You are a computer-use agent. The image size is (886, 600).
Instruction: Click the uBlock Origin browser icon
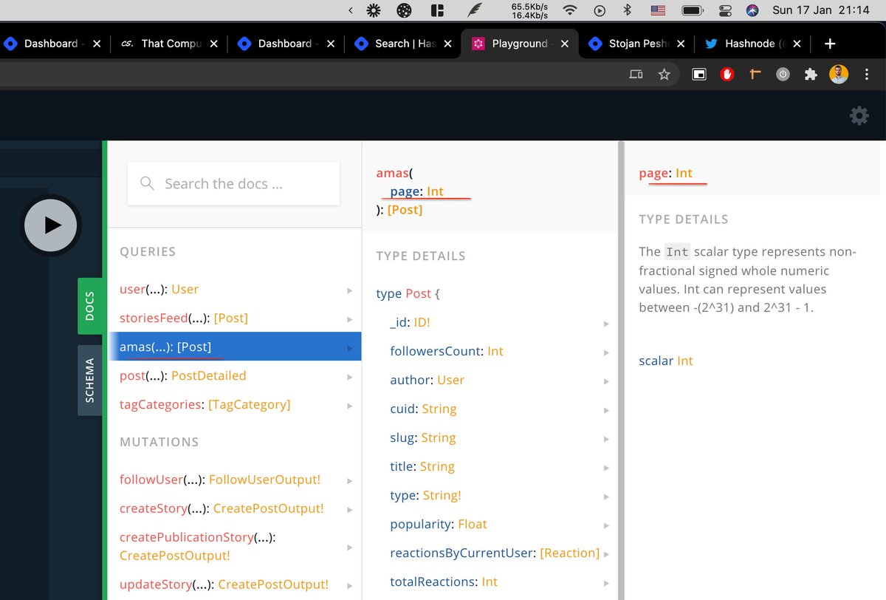pyautogui.click(x=727, y=74)
